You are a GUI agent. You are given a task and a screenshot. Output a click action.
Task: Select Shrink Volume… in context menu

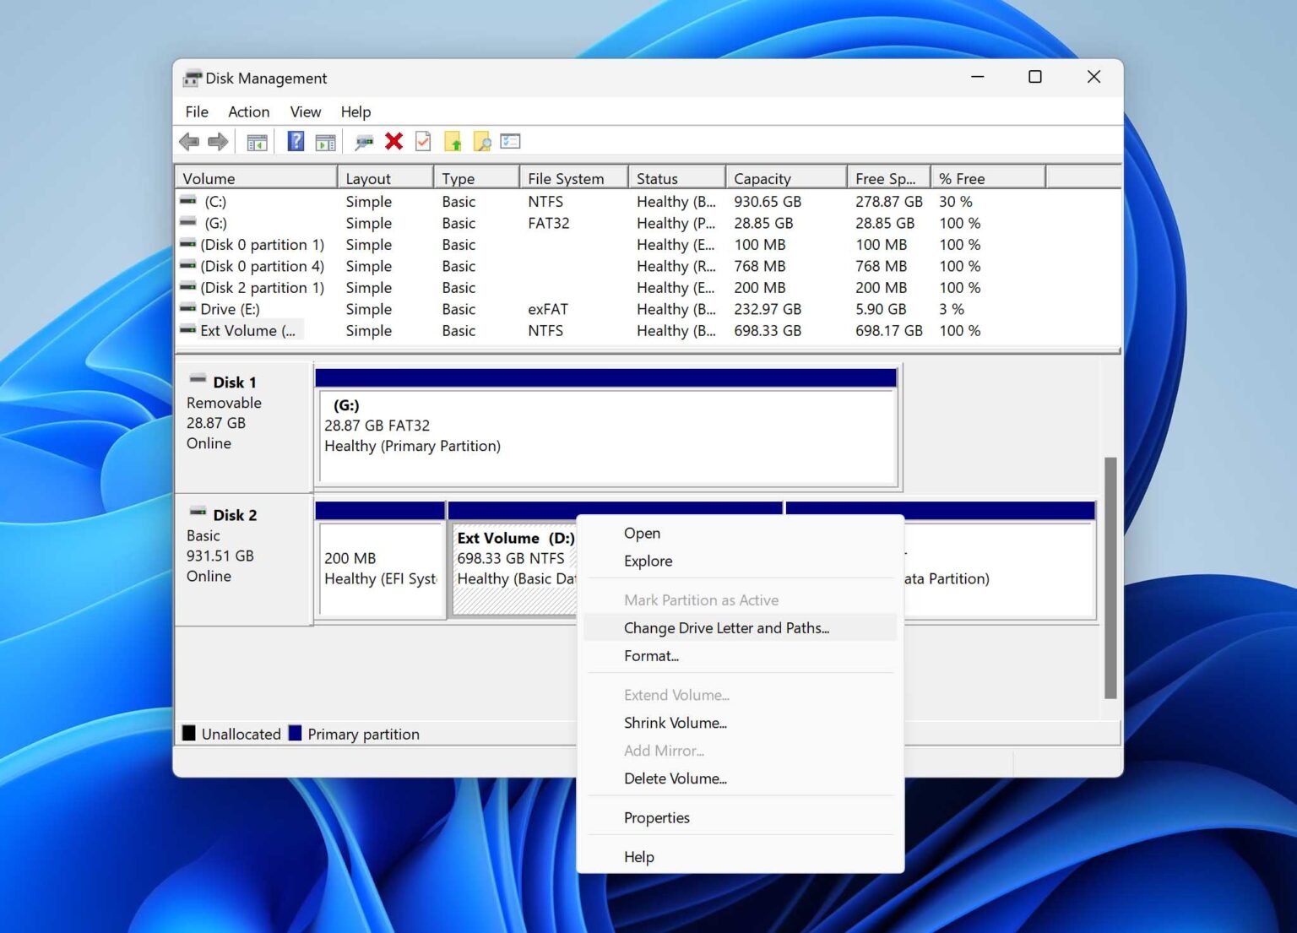coord(741,723)
